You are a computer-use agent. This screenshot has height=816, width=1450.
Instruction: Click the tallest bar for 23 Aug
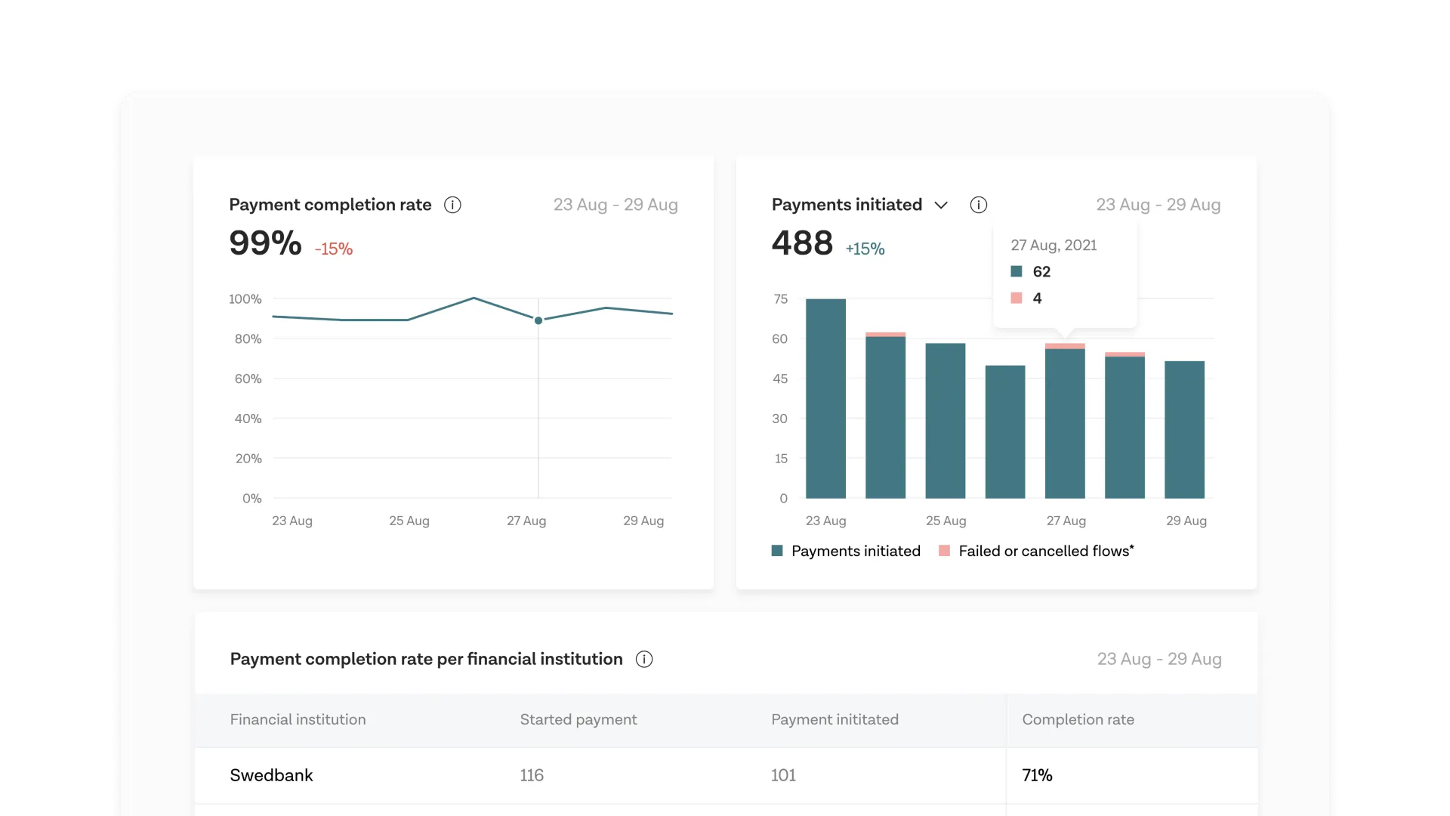click(825, 399)
